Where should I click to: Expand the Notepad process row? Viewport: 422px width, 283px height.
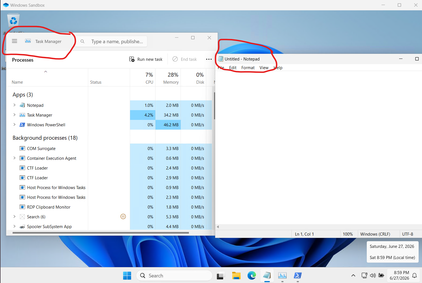point(15,105)
